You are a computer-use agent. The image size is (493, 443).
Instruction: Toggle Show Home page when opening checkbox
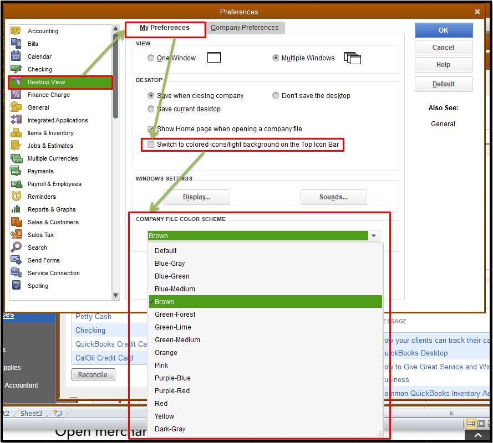pos(151,128)
